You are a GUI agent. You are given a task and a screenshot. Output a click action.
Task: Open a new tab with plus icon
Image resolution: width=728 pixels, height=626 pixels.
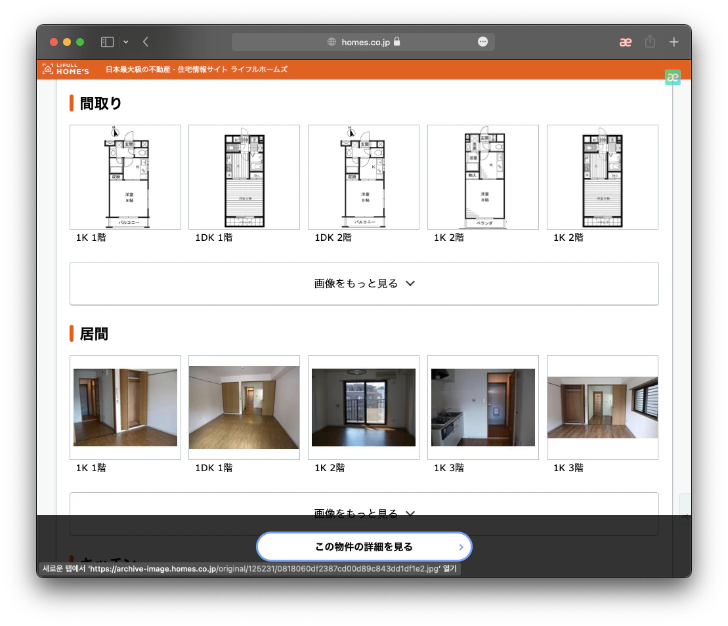674,42
